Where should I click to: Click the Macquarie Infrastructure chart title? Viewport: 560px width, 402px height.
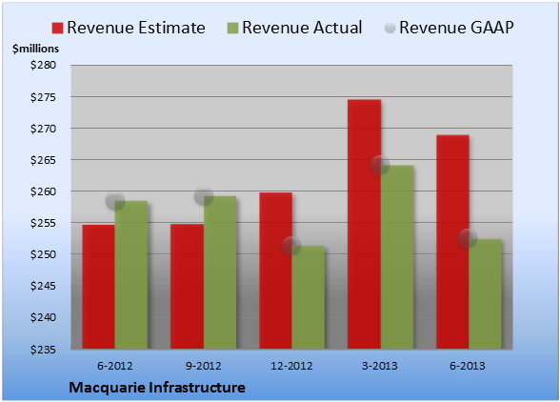tap(157, 388)
